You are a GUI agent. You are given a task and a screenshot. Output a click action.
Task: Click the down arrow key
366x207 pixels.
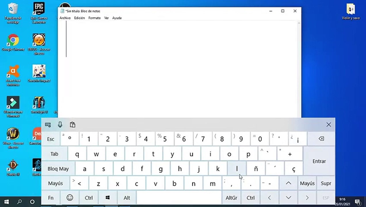click(x=288, y=198)
